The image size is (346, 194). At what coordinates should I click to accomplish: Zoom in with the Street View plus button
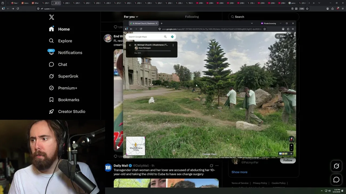pos(291,145)
